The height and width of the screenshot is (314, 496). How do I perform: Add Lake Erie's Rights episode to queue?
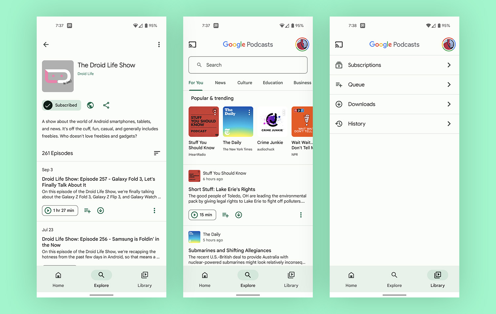click(x=226, y=215)
